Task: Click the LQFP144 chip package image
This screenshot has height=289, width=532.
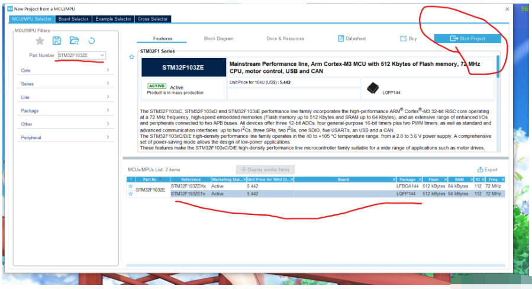Action: [x=373, y=88]
